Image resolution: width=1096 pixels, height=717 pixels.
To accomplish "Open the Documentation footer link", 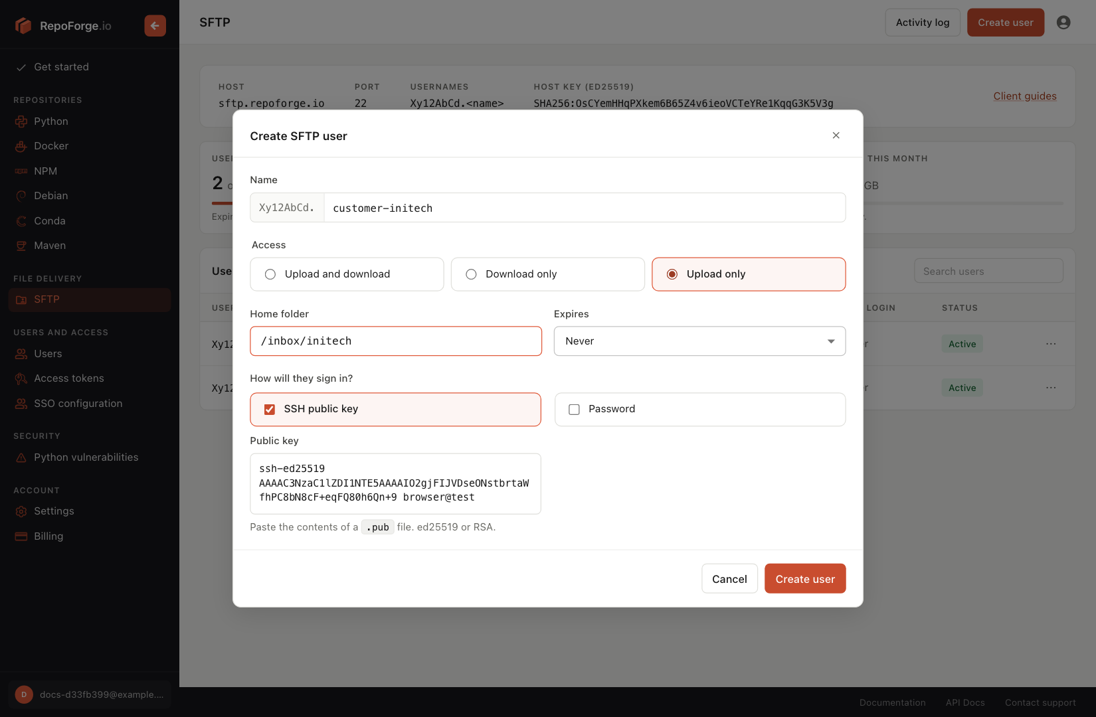I will 892,702.
